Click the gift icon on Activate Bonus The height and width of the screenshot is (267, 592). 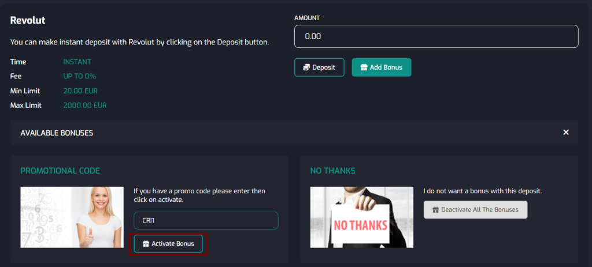146,244
